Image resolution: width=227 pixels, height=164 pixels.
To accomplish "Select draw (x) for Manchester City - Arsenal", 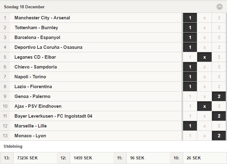I will pos(204,18).
